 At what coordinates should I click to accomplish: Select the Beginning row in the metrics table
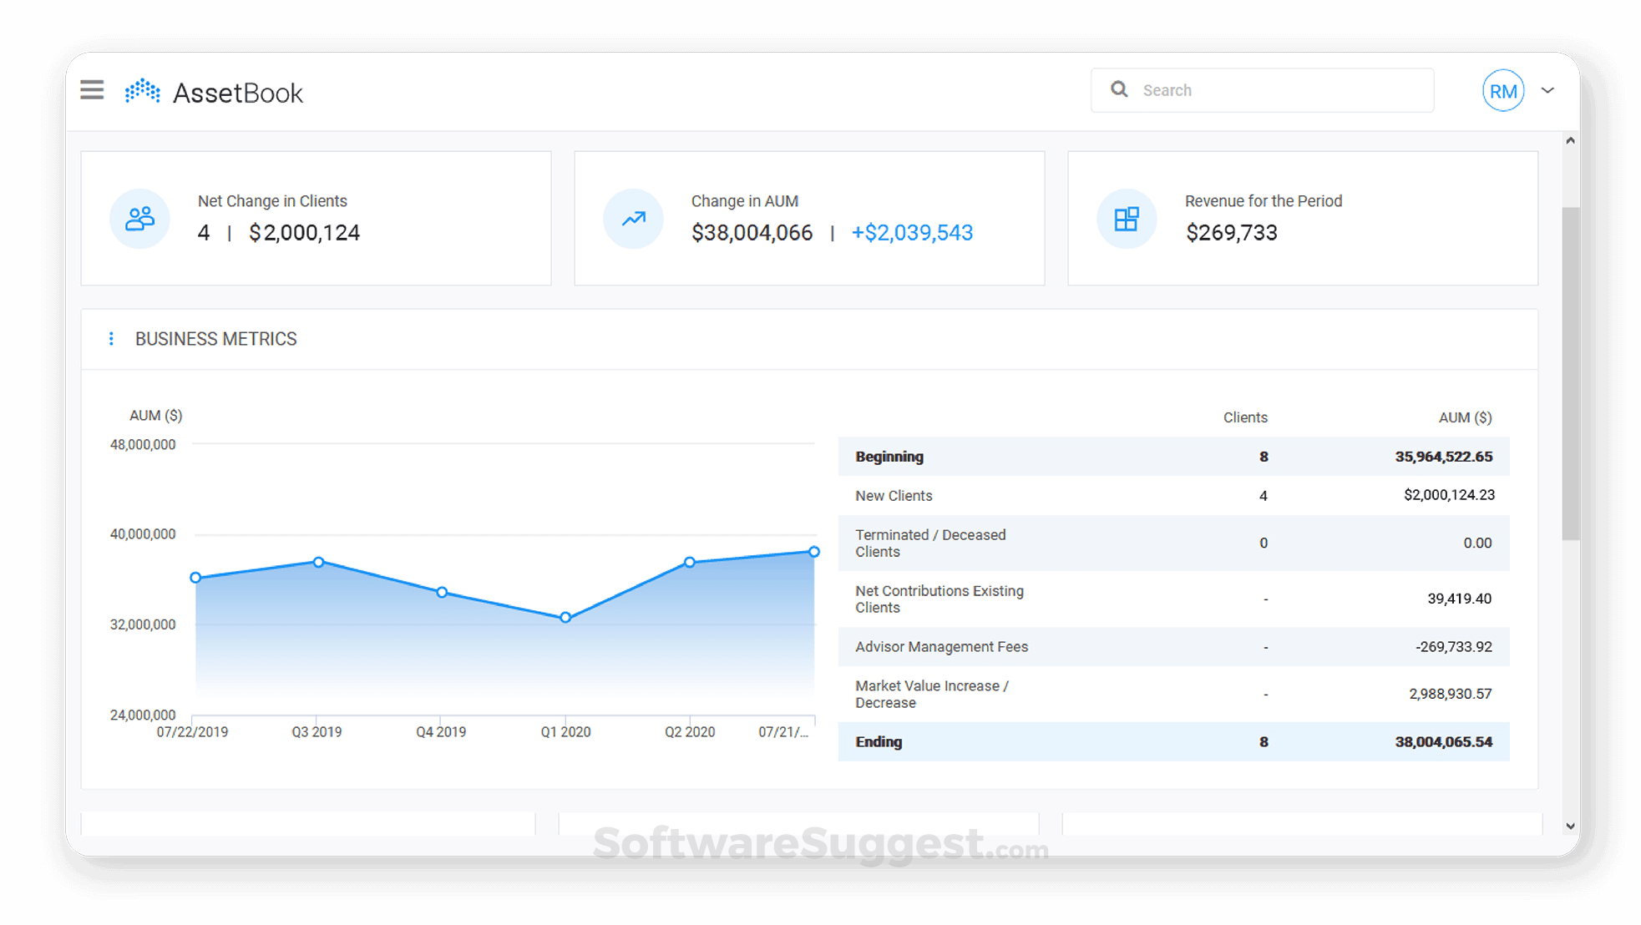point(1169,457)
